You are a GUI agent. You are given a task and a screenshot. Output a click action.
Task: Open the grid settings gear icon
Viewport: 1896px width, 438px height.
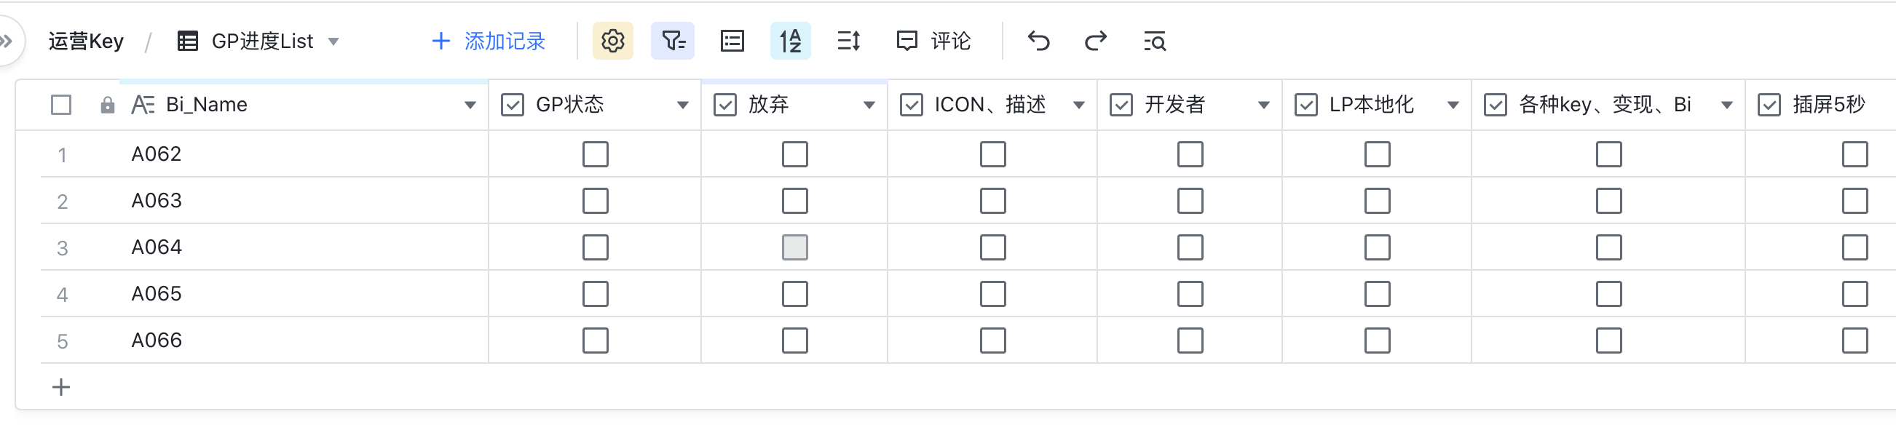point(613,42)
